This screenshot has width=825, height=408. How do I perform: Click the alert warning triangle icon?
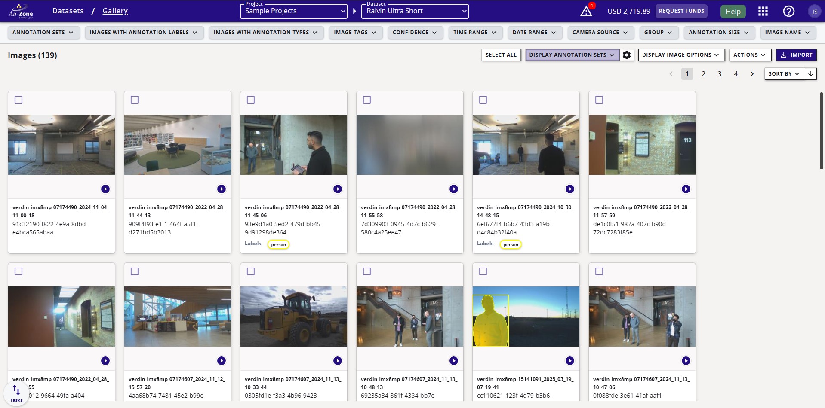point(586,11)
